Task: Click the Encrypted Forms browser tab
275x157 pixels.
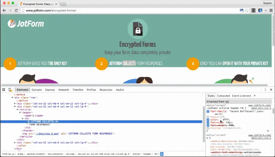Action: (38, 4)
